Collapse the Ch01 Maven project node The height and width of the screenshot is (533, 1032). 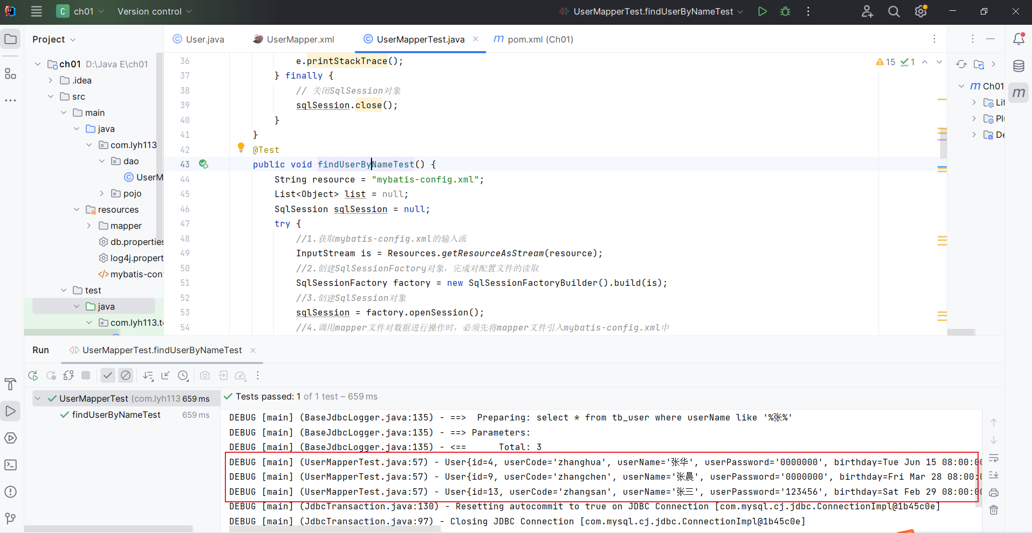pos(961,86)
